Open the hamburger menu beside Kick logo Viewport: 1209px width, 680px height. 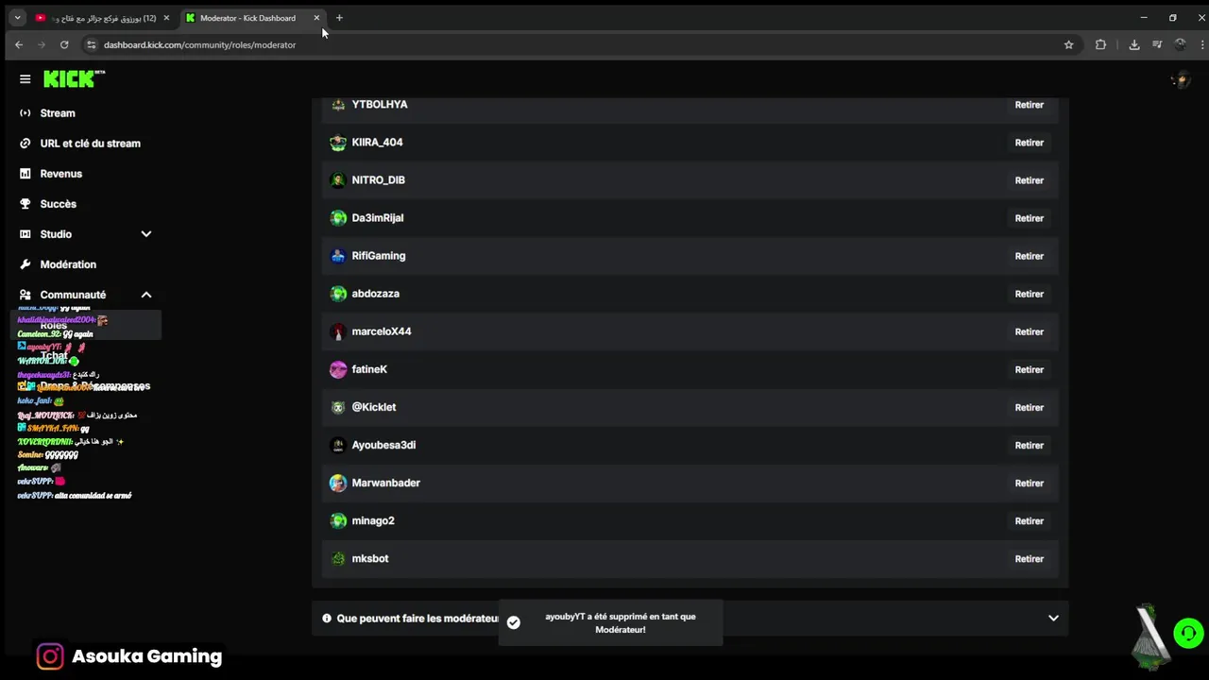point(26,79)
